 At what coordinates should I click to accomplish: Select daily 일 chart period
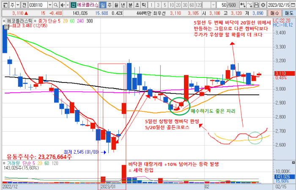click(x=102, y=5)
